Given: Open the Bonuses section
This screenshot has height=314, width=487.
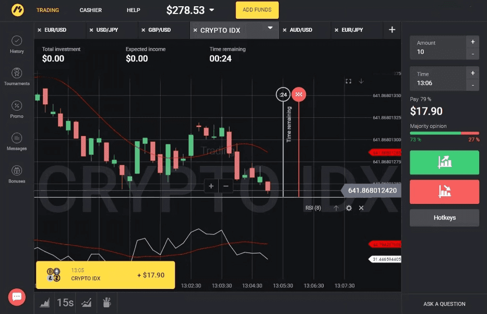Looking at the screenshot, I should tap(17, 174).
